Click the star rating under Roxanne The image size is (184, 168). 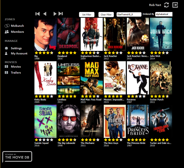point(136,96)
